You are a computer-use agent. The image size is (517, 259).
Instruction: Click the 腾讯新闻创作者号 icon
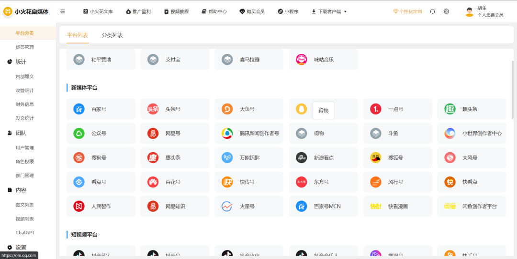coord(227,134)
